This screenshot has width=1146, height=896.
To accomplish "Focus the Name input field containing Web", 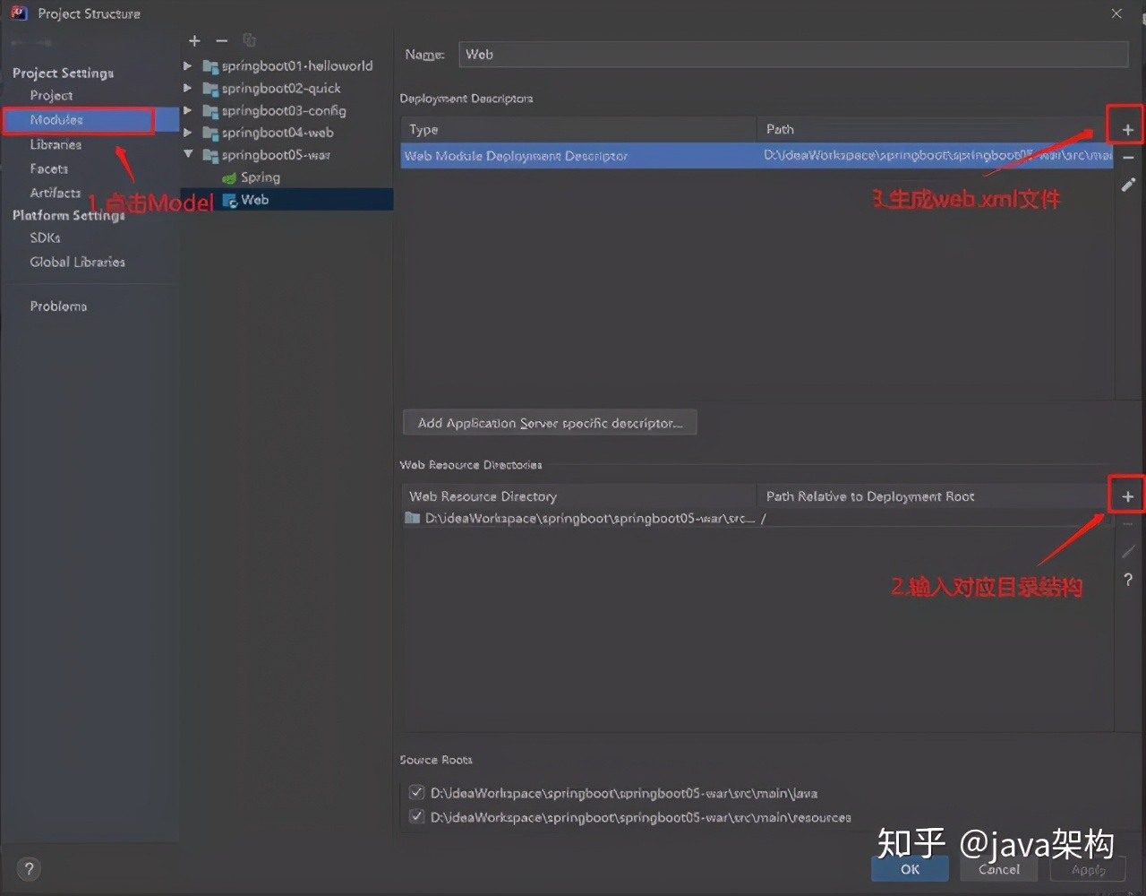I will [792, 55].
